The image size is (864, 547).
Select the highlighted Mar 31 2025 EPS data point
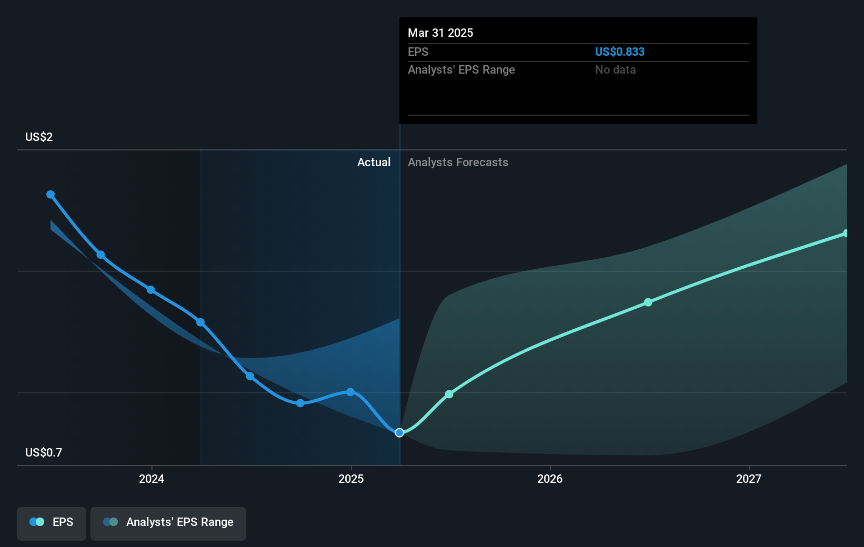(x=399, y=432)
